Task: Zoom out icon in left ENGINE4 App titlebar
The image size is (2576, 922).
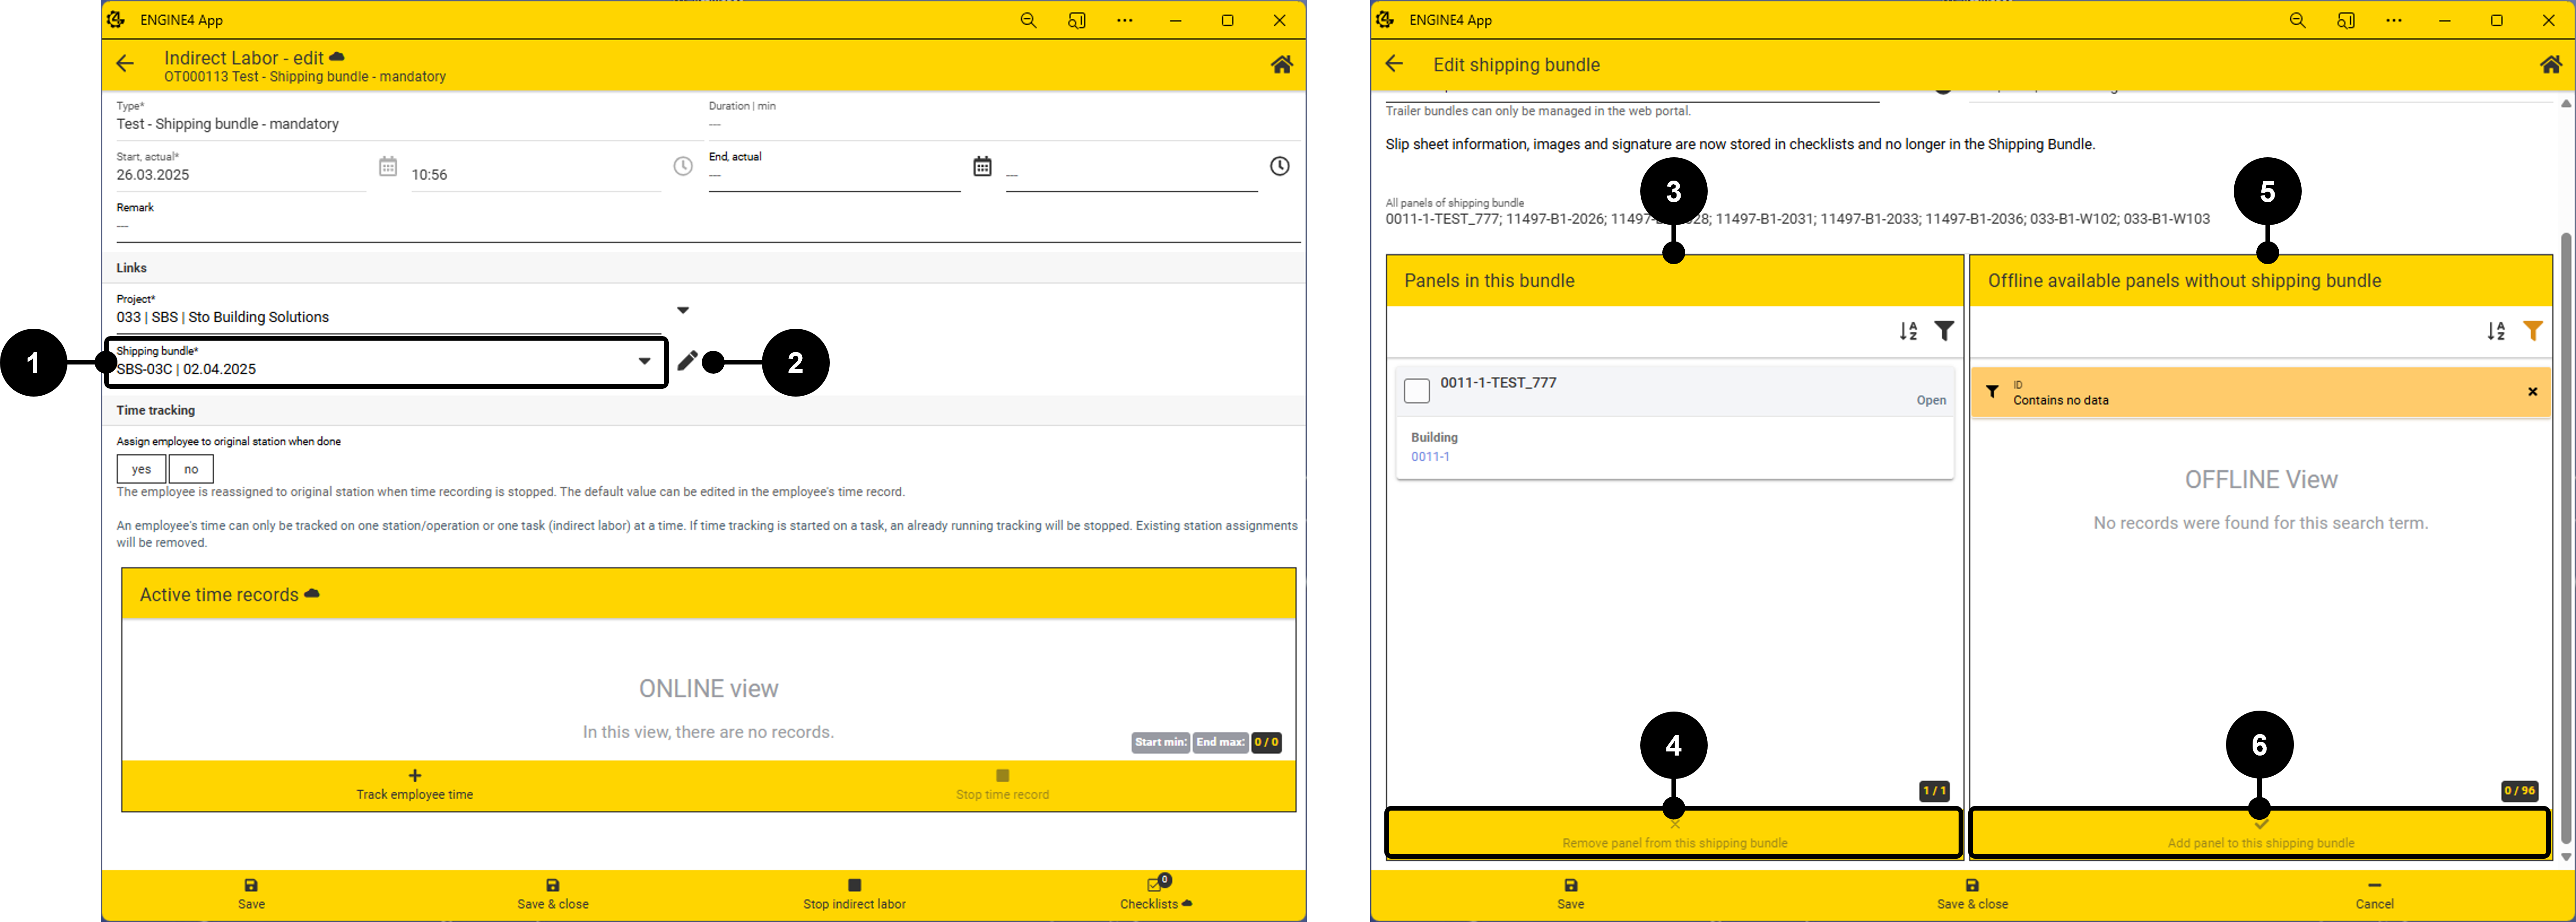Action: point(1028,20)
